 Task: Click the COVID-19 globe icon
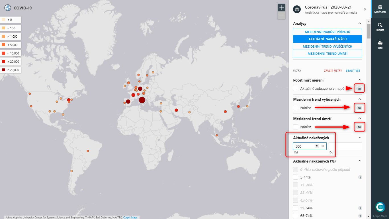tap(8, 8)
